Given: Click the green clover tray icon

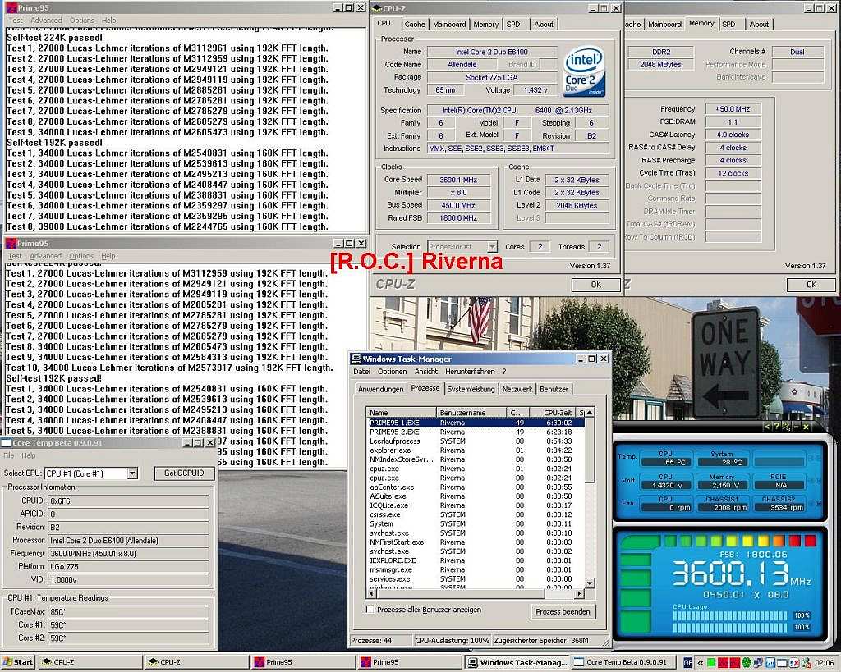Looking at the screenshot, I should (747, 663).
